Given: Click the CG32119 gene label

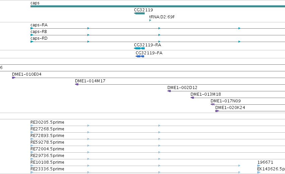Looking at the screenshot, I should tap(143, 10).
